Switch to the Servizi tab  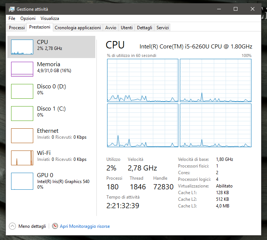click(x=162, y=28)
